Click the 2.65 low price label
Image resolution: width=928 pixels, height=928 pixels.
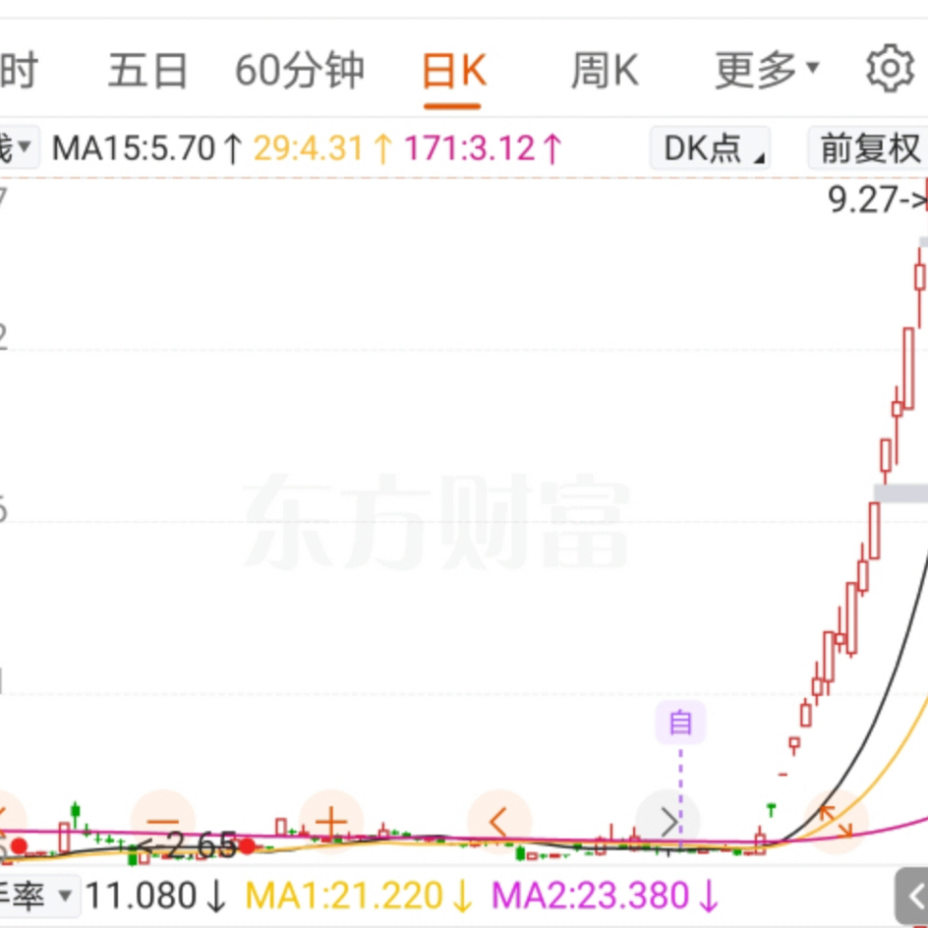[x=188, y=846]
